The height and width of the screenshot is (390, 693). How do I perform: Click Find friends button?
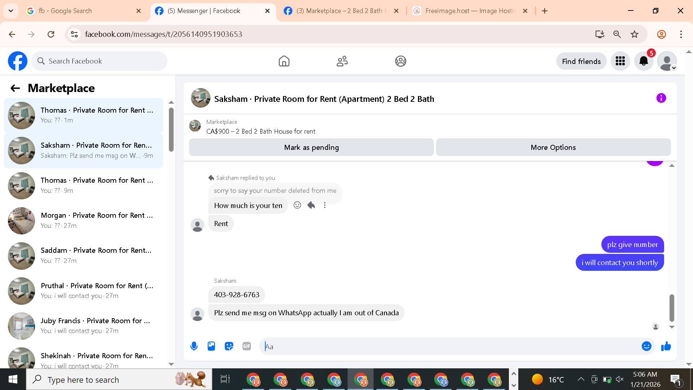pos(581,61)
